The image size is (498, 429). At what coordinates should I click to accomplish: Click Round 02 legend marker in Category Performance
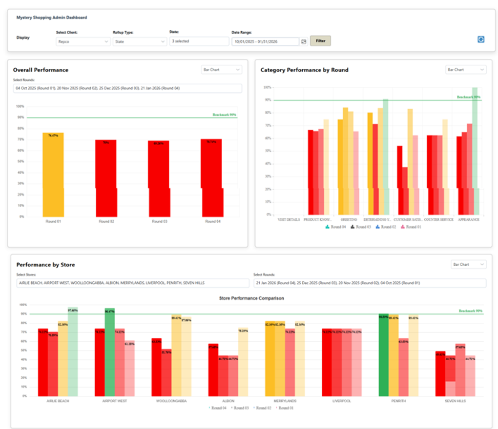coord(378,227)
